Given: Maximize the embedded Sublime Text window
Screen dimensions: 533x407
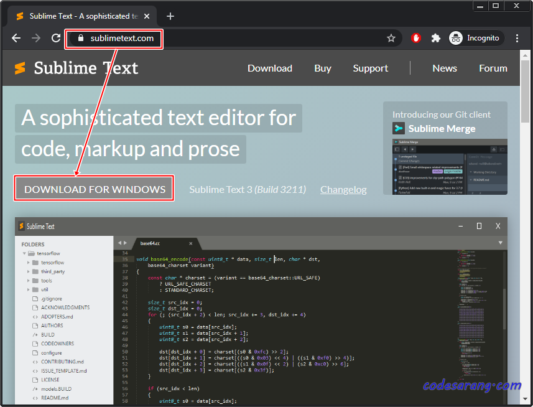Looking at the screenshot, I should pyautogui.click(x=479, y=226).
